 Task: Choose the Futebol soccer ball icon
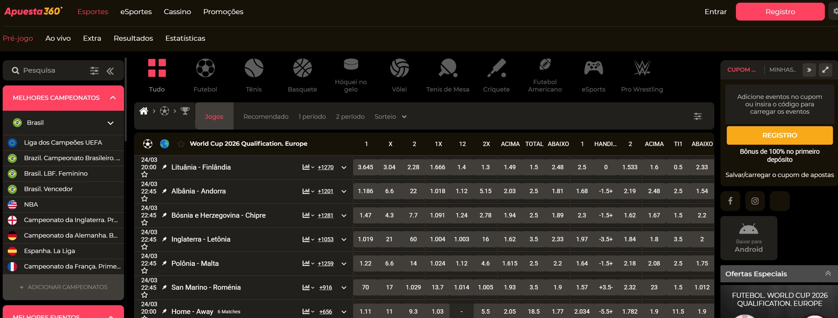pyautogui.click(x=205, y=68)
